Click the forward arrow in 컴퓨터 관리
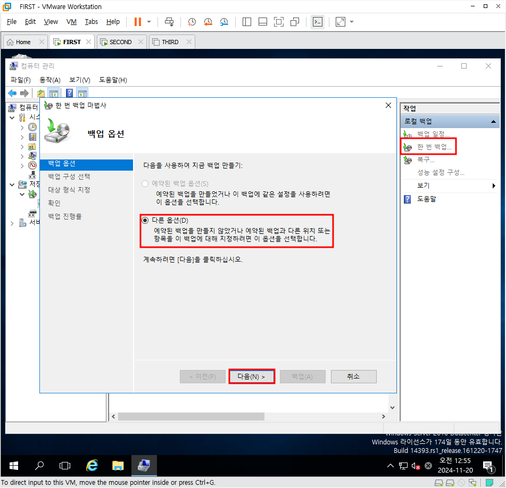Screen dimensions: 506x488 point(24,94)
